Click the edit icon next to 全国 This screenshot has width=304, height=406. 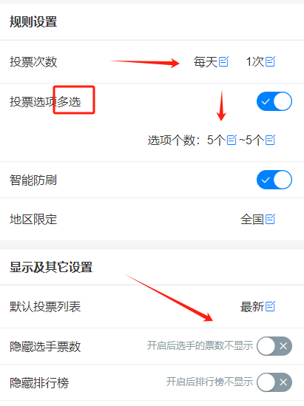pyautogui.click(x=270, y=219)
